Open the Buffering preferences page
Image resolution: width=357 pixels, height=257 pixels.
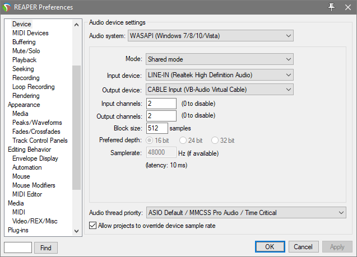click(x=24, y=42)
